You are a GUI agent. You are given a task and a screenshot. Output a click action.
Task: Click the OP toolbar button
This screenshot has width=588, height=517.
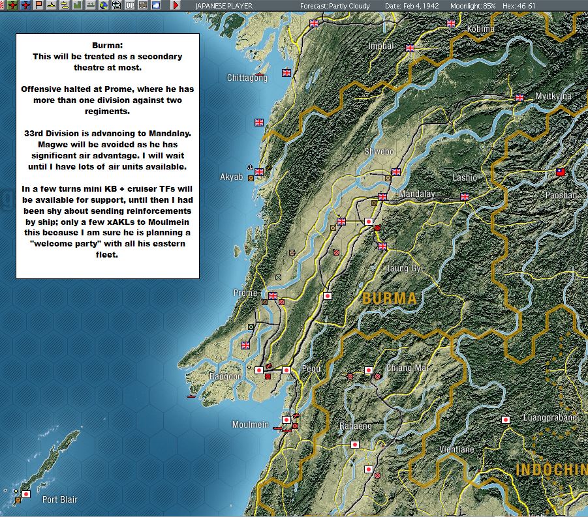(130, 5)
